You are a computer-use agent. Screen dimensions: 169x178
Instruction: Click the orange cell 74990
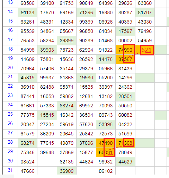tap(125, 50)
